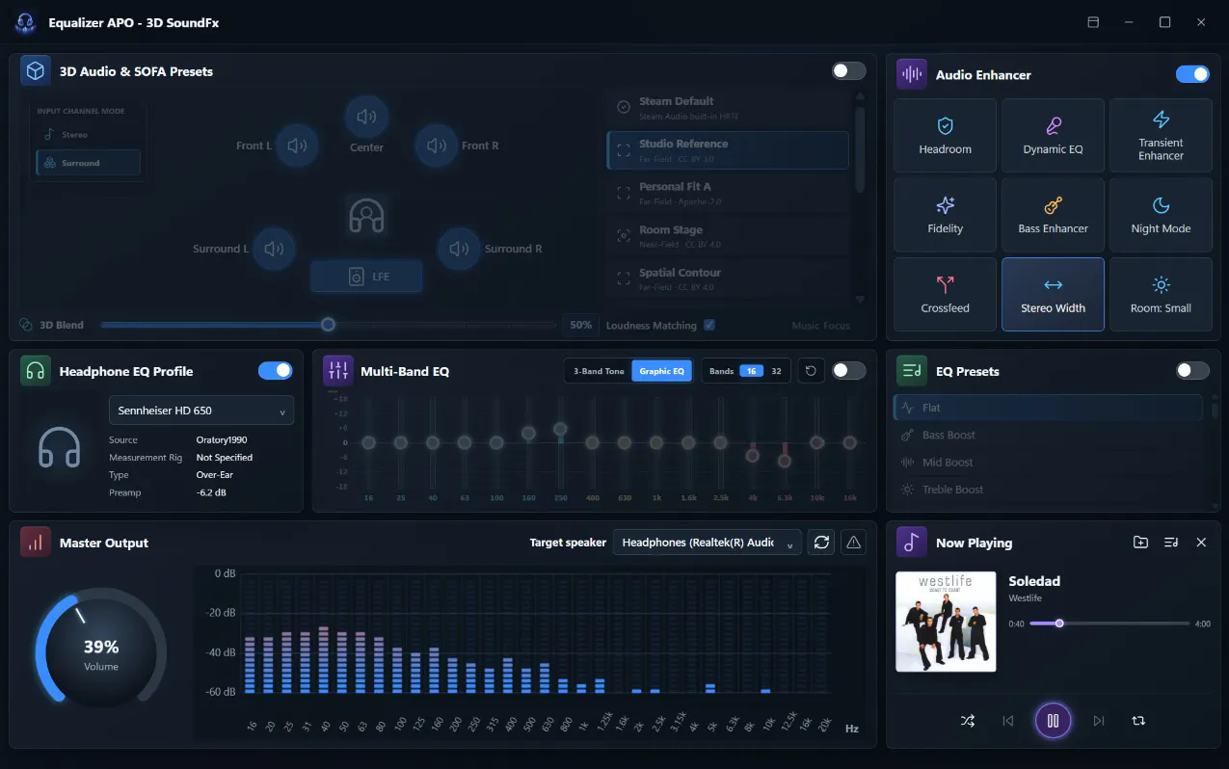
Task: Click the Front R speaker icon
Action: click(x=437, y=146)
